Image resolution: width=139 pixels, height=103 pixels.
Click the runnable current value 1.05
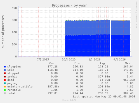tap(54, 90)
